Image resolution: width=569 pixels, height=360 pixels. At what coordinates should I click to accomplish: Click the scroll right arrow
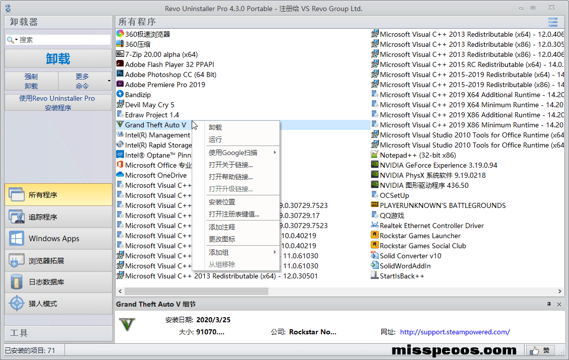point(559,291)
